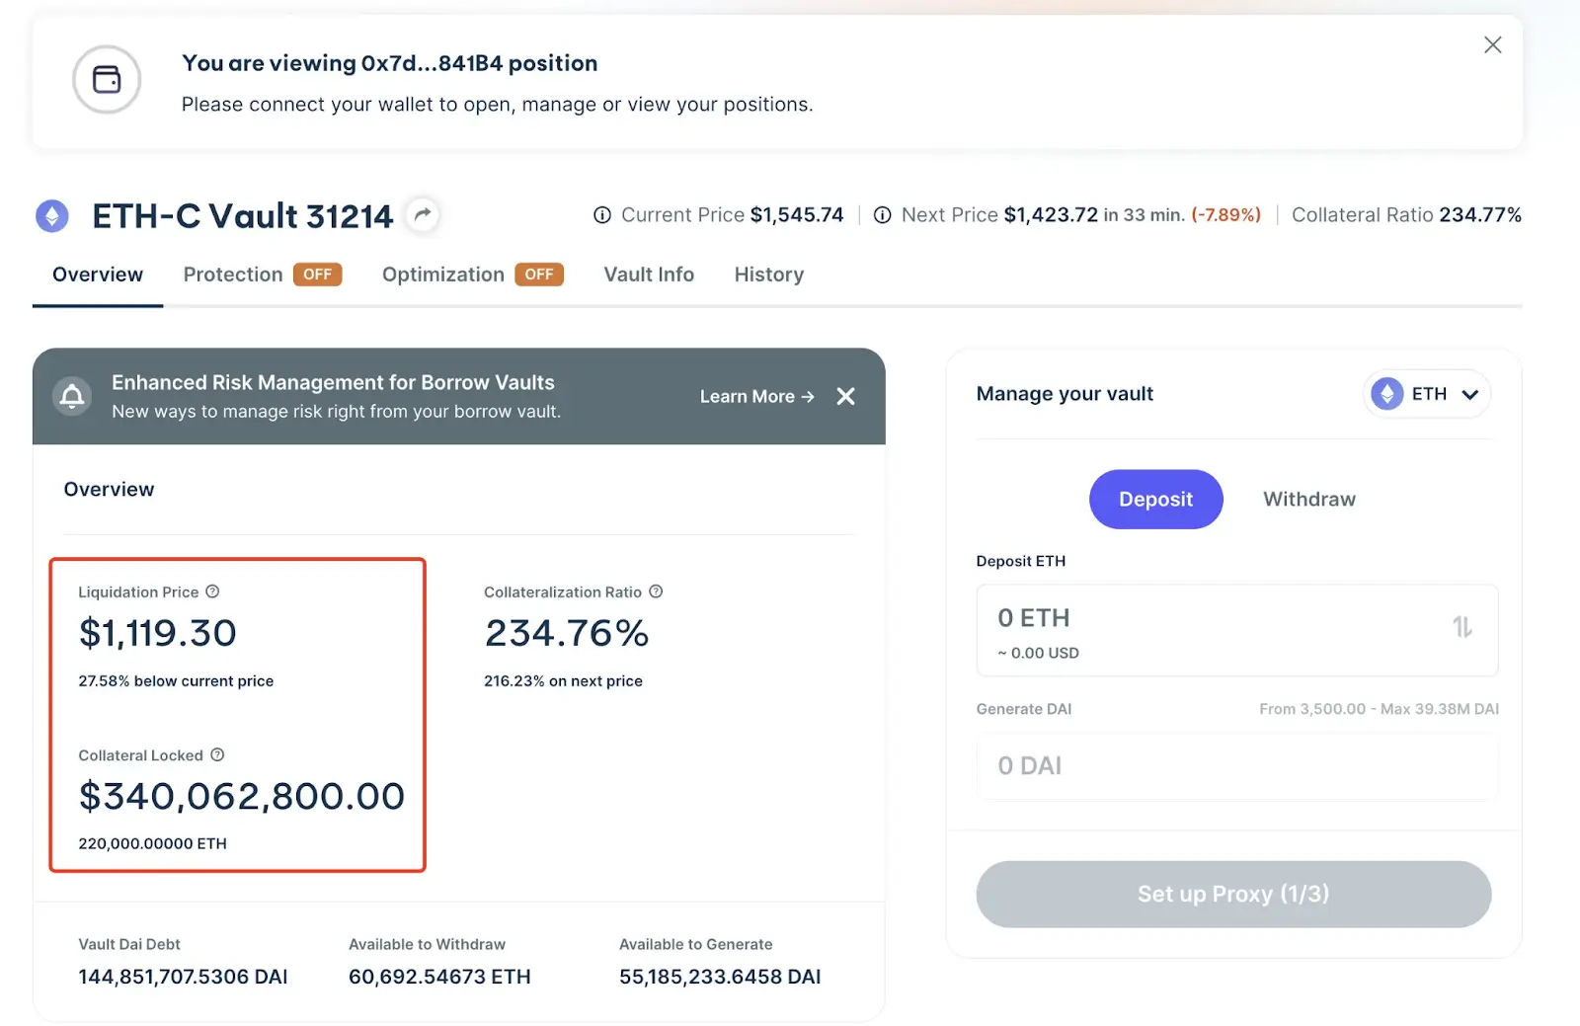Follow the Learn More link
The height and width of the screenshot is (1026, 1580).
coord(756,396)
